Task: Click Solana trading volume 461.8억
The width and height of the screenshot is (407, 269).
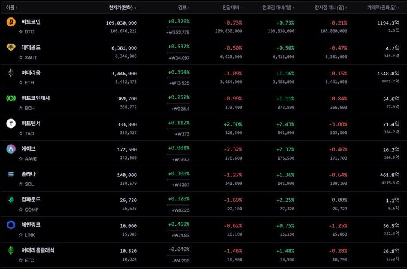Action: (x=390, y=175)
